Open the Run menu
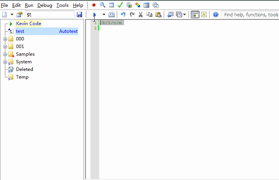Screen dimensions: 279x180 click(29, 5)
